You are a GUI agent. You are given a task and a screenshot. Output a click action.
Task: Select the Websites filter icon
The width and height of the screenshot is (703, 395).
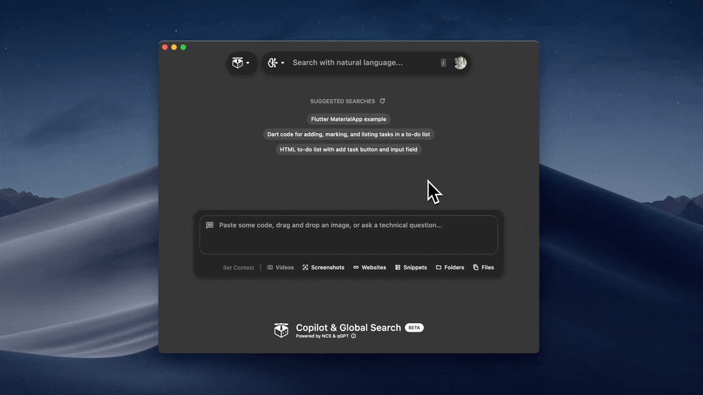(356, 267)
